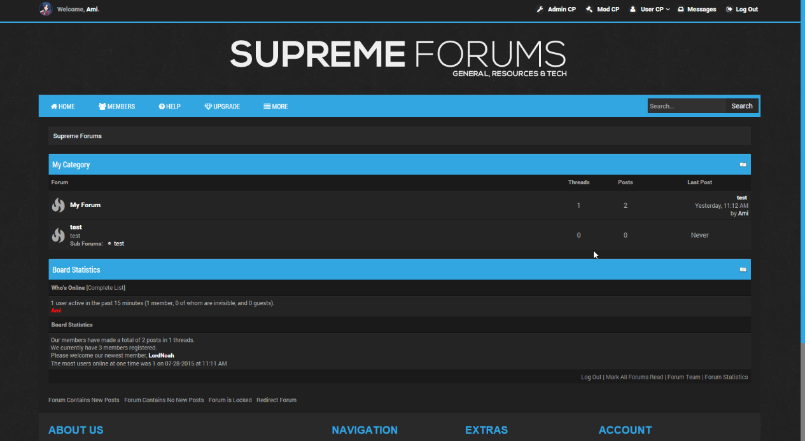Open last post thread titled test
The height and width of the screenshot is (441, 805).
(742, 198)
